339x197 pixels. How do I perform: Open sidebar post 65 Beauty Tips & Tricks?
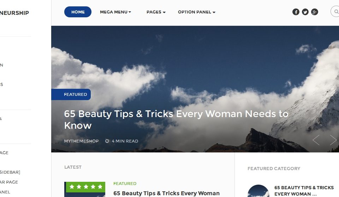(304, 191)
